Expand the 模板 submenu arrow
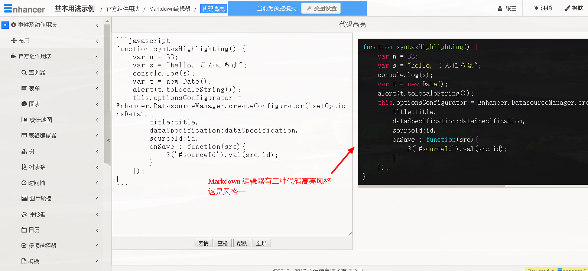The image size is (588, 271). coord(97,261)
